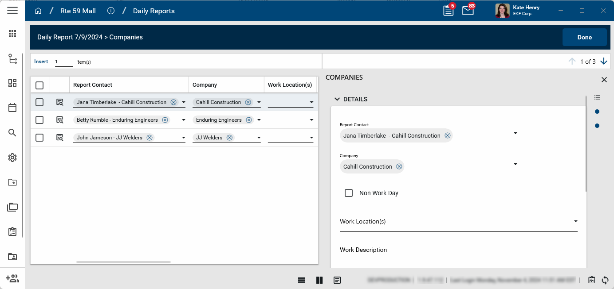Select the Jana Timberlake row checkbox
The height and width of the screenshot is (289, 614).
(x=39, y=102)
